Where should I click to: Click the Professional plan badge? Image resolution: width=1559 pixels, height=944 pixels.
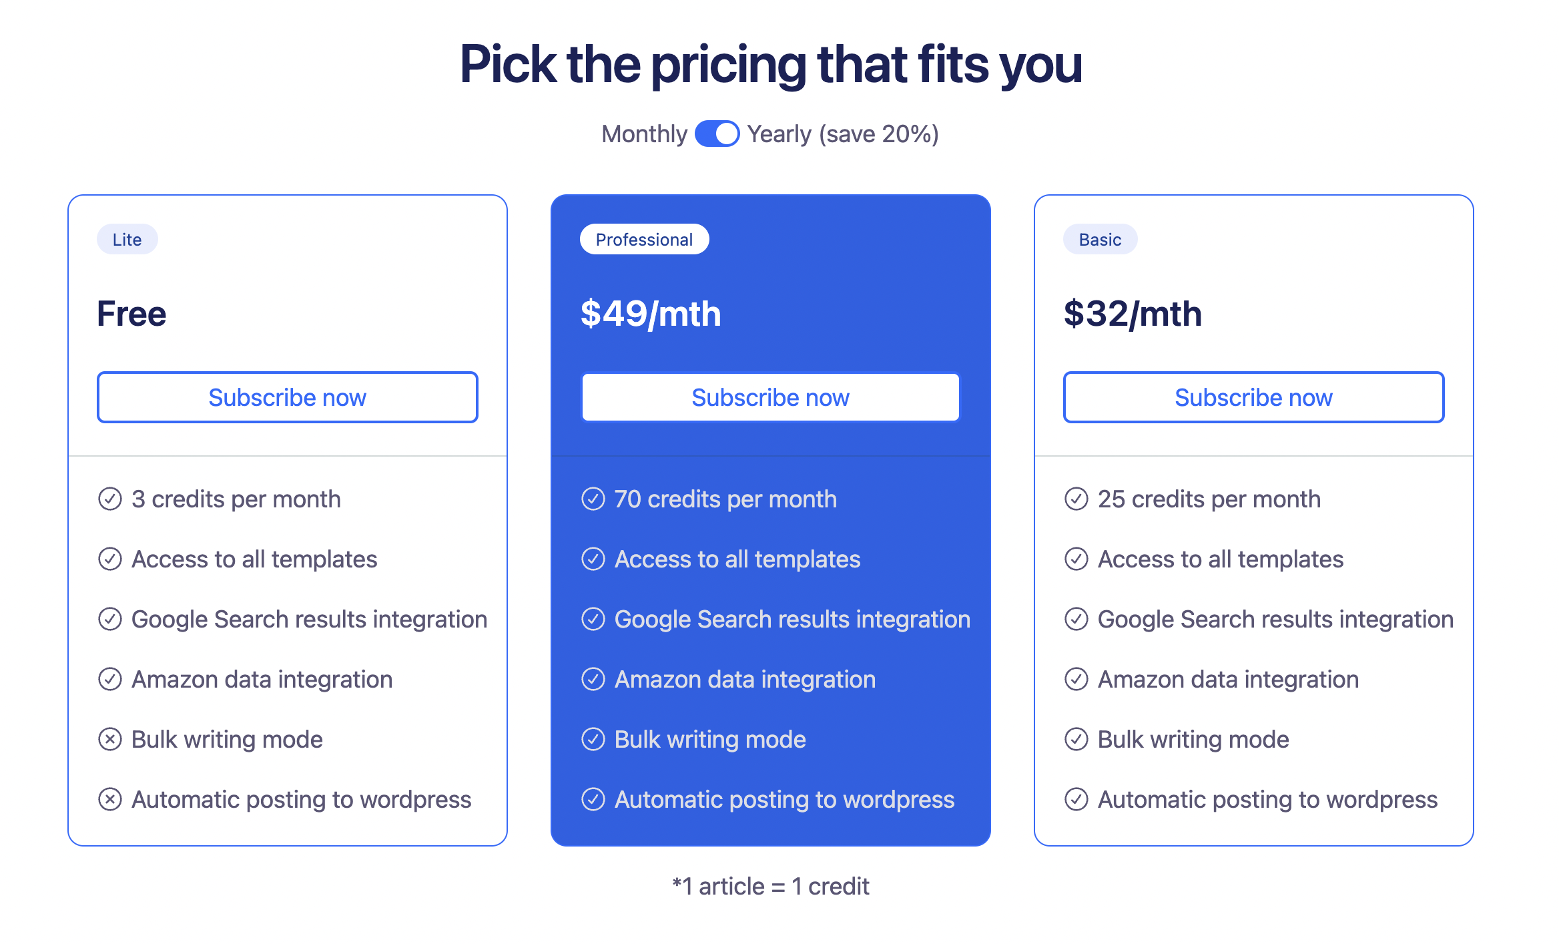644,240
